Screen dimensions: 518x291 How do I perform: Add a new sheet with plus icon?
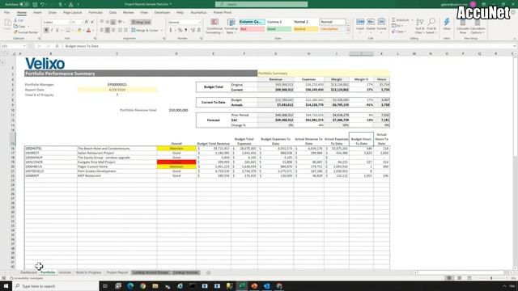[208, 272]
